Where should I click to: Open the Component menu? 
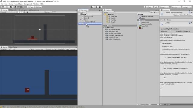click(x=28, y=4)
